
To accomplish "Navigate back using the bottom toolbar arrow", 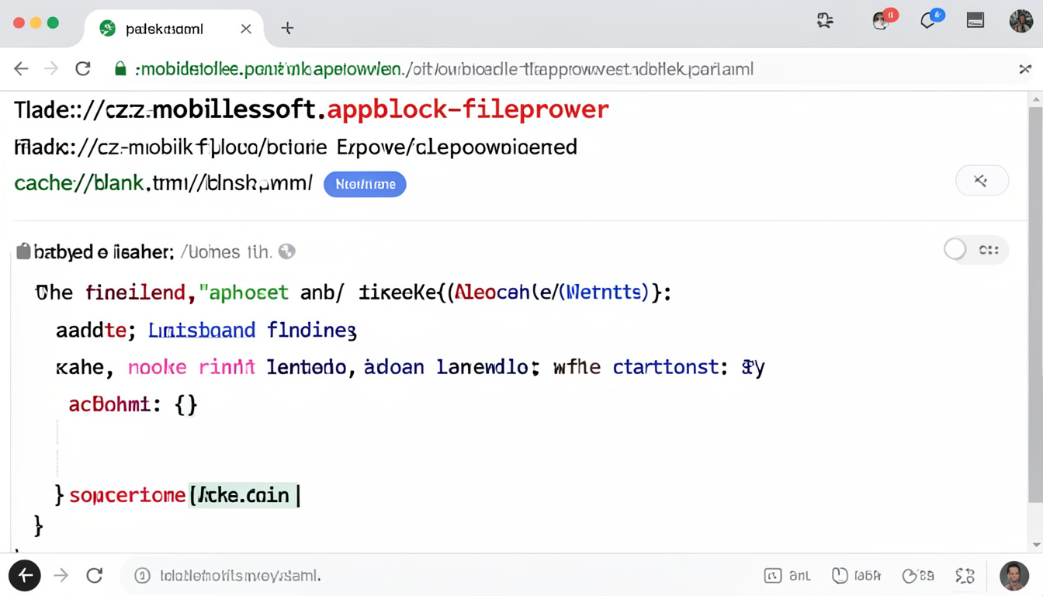I will (24, 575).
